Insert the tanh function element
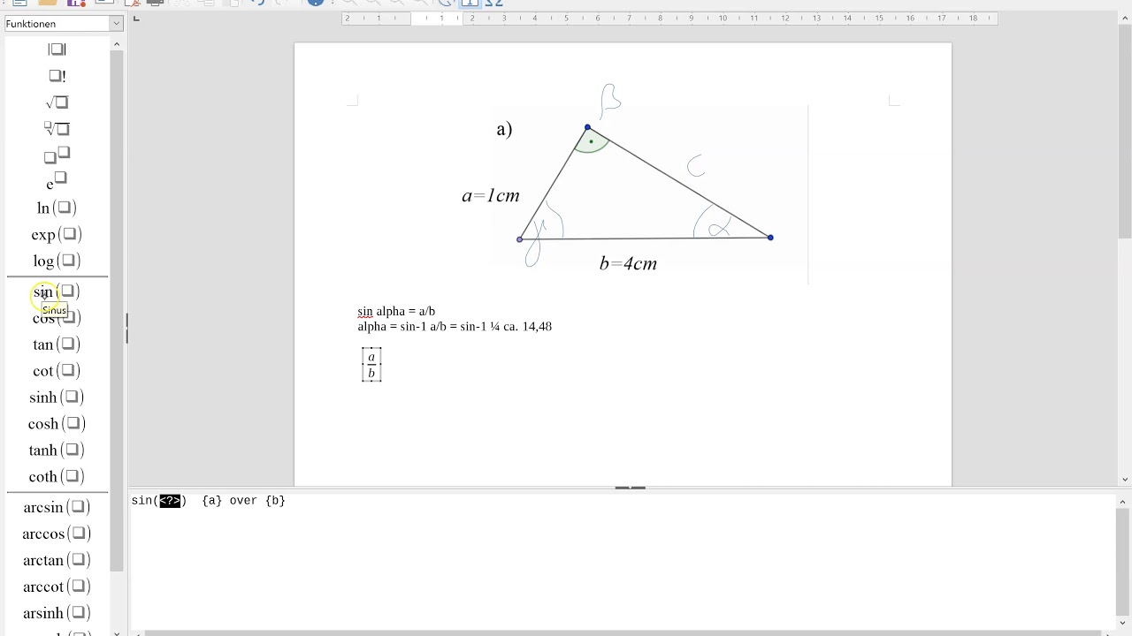 [57, 450]
